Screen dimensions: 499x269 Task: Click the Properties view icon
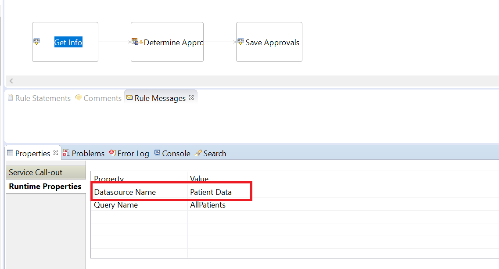[10, 153]
